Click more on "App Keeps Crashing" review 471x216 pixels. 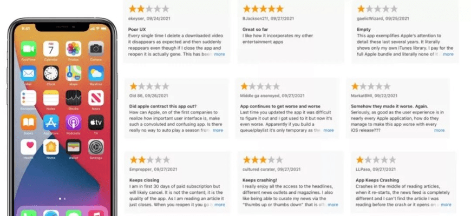(x=446, y=205)
